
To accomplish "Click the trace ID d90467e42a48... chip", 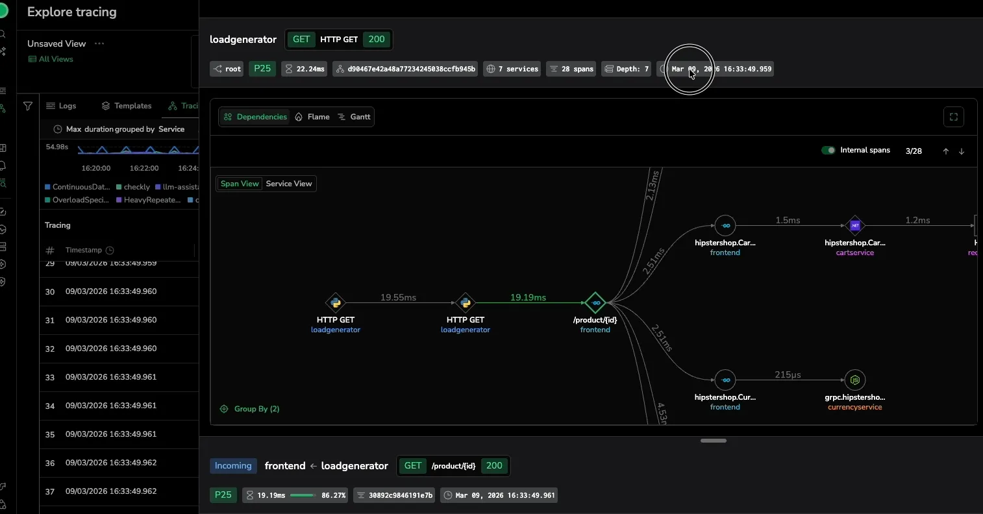I will click(405, 69).
